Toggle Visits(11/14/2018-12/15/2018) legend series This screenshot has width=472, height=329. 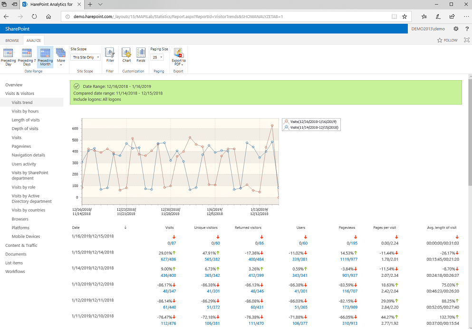[311, 128]
